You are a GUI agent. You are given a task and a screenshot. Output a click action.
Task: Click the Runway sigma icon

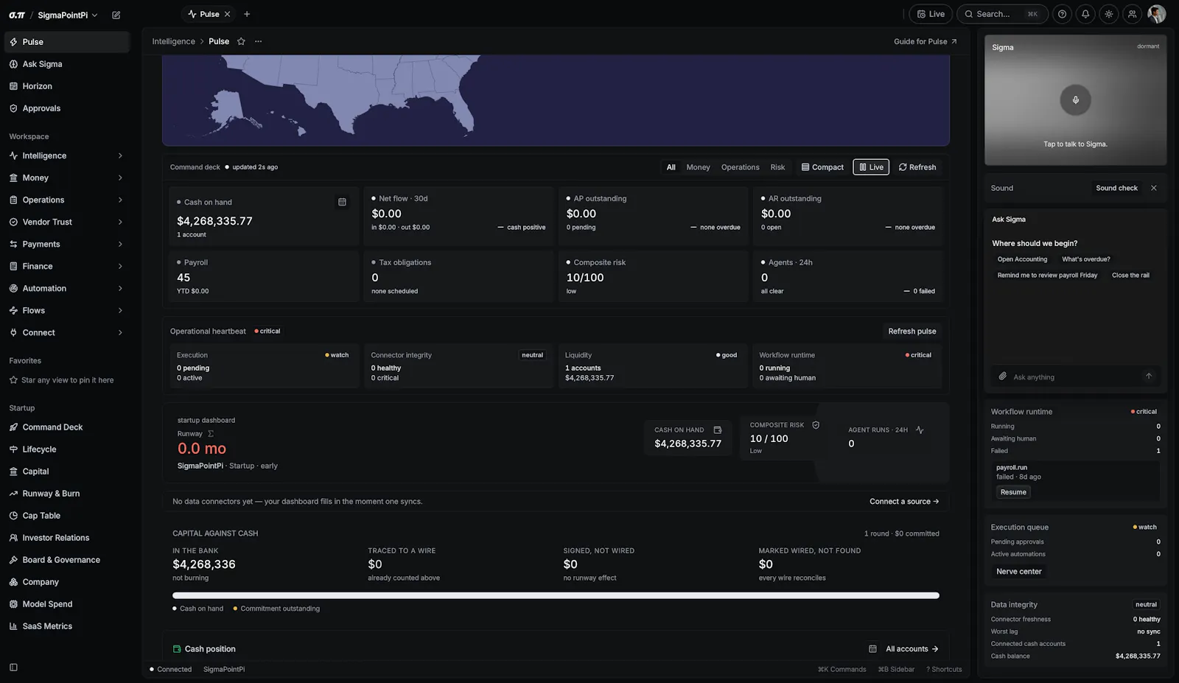[211, 434]
